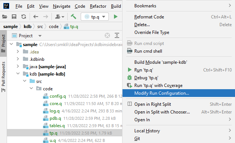Click the src breadcrumb

[40, 27]
